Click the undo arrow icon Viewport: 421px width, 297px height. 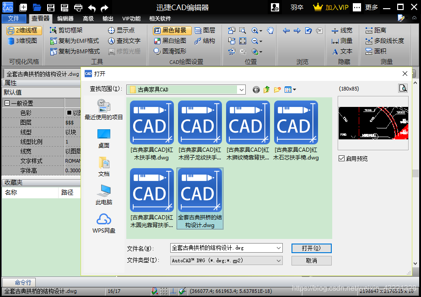(92, 8)
